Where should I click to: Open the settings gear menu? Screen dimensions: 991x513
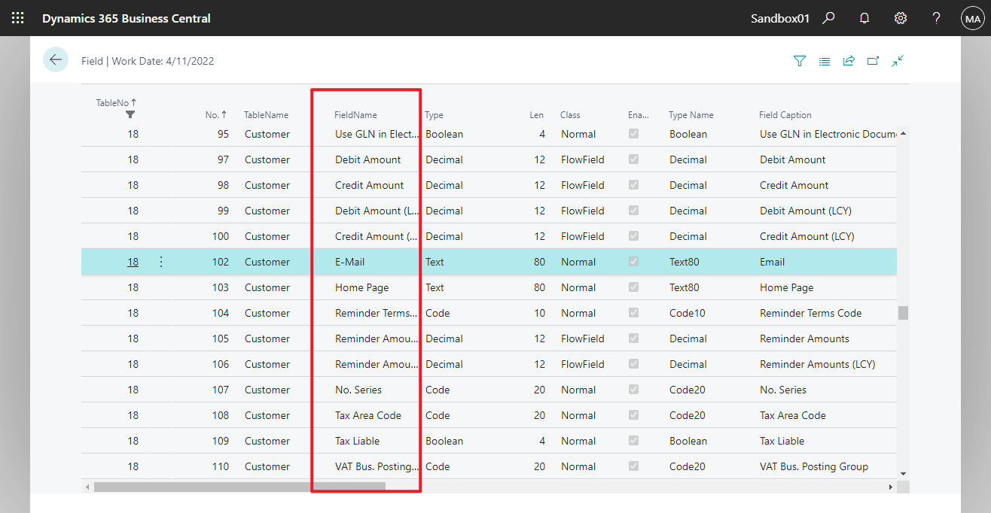pos(900,17)
